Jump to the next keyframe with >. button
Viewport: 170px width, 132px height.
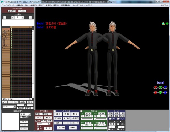(31, 17)
